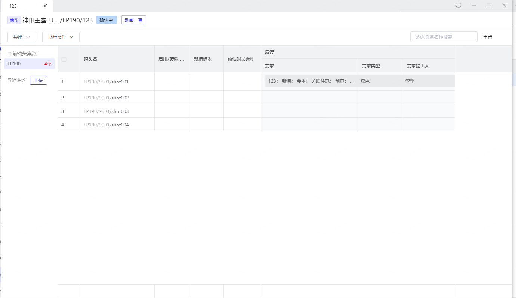Minimize the window
The image size is (516, 298).
[x=473, y=5]
